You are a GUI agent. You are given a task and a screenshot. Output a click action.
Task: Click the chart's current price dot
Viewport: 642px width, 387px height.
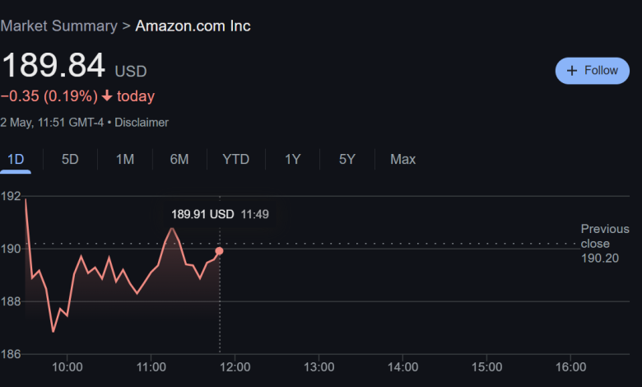(x=220, y=251)
